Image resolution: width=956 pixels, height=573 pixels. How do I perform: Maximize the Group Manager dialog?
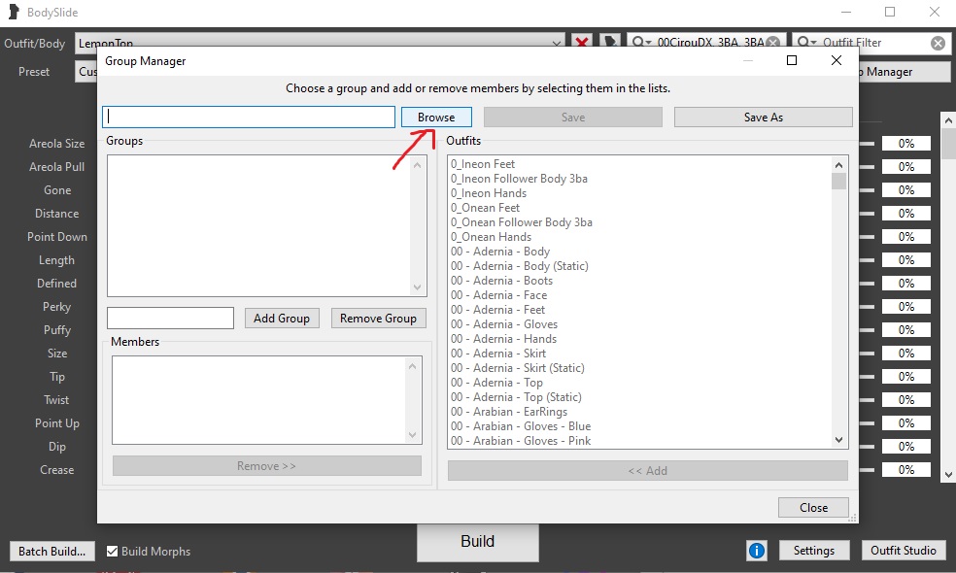pyautogui.click(x=792, y=60)
